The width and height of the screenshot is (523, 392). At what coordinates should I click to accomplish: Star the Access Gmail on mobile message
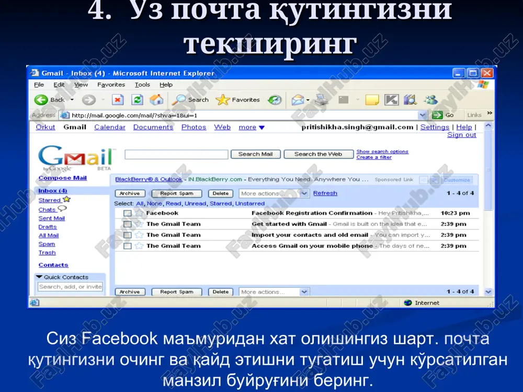tap(140, 246)
